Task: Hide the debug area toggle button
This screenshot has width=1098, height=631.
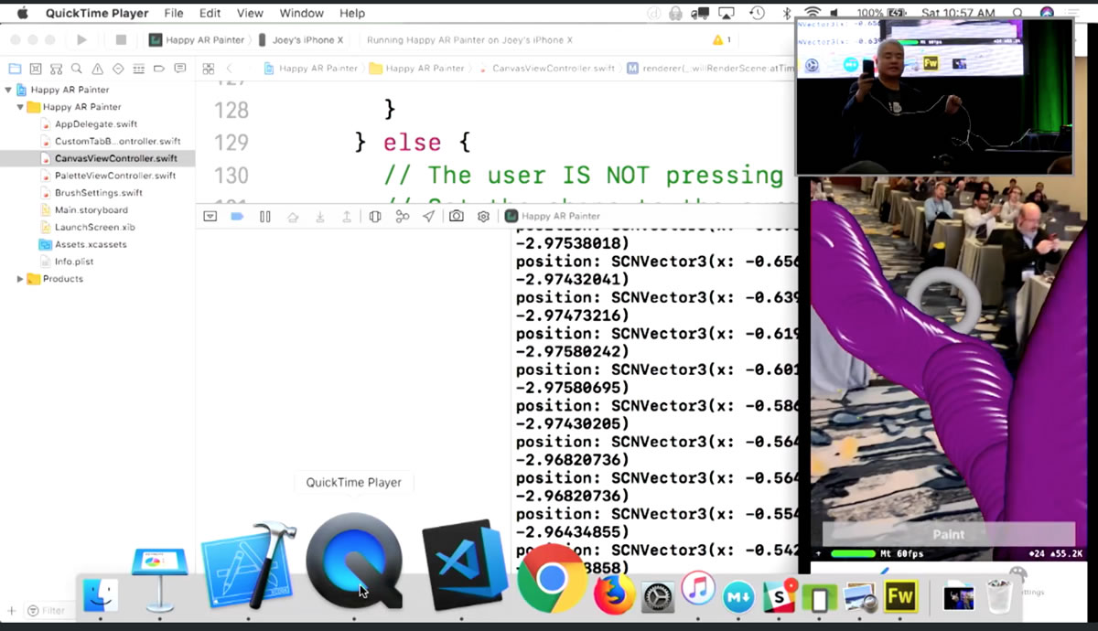Action: point(210,217)
